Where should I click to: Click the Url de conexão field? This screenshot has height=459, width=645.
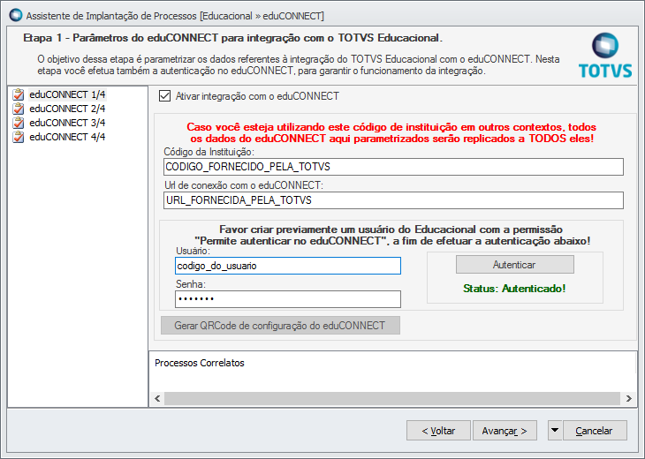click(x=393, y=200)
